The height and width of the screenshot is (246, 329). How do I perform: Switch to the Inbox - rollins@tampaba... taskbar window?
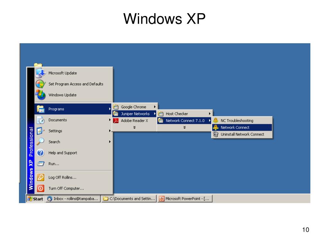(73, 199)
